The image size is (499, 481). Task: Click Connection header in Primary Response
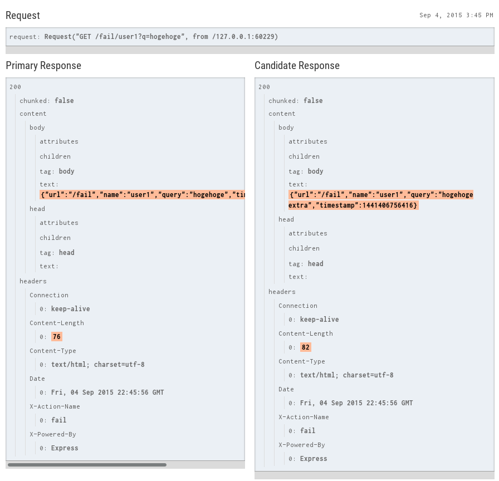pyautogui.click(x=49, y=295)
